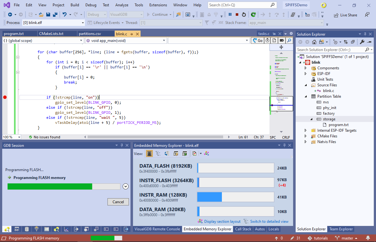The image size is (376, 242).
Task: Toggle the memory bar view in Memory Explorer
Action: [149, 153]
